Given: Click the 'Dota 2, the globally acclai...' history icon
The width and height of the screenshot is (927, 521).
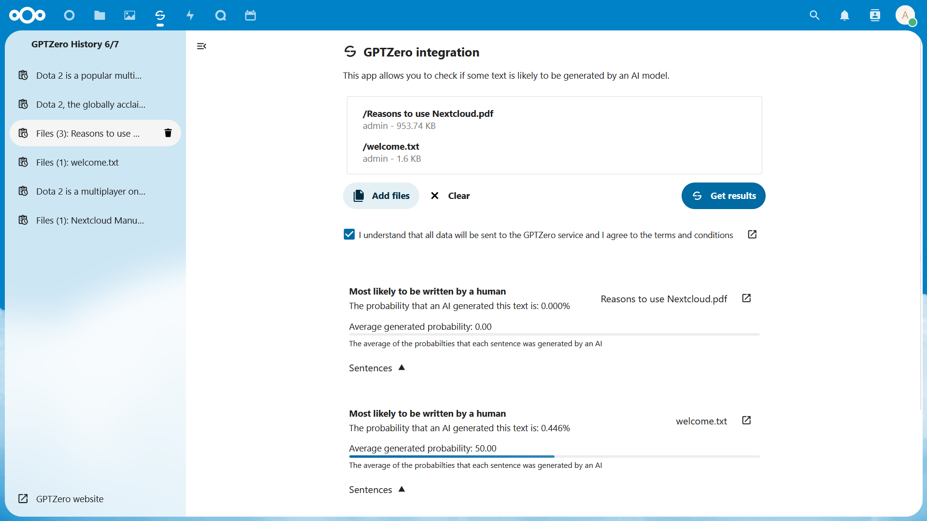Looking at the screenshot, I should (x=23, y=104).
